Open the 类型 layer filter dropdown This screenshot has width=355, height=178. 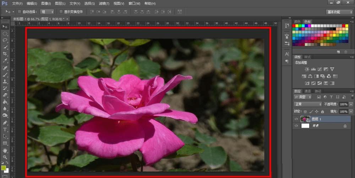[x=303, y=97]
